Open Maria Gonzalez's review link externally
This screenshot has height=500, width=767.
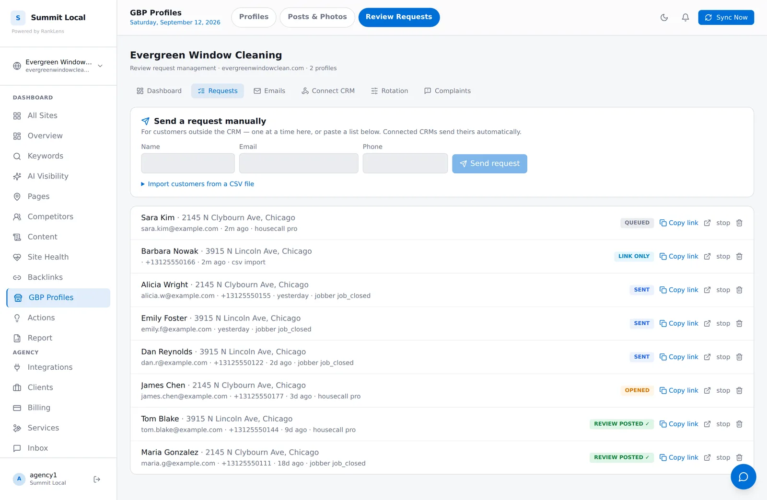(707, 458)
